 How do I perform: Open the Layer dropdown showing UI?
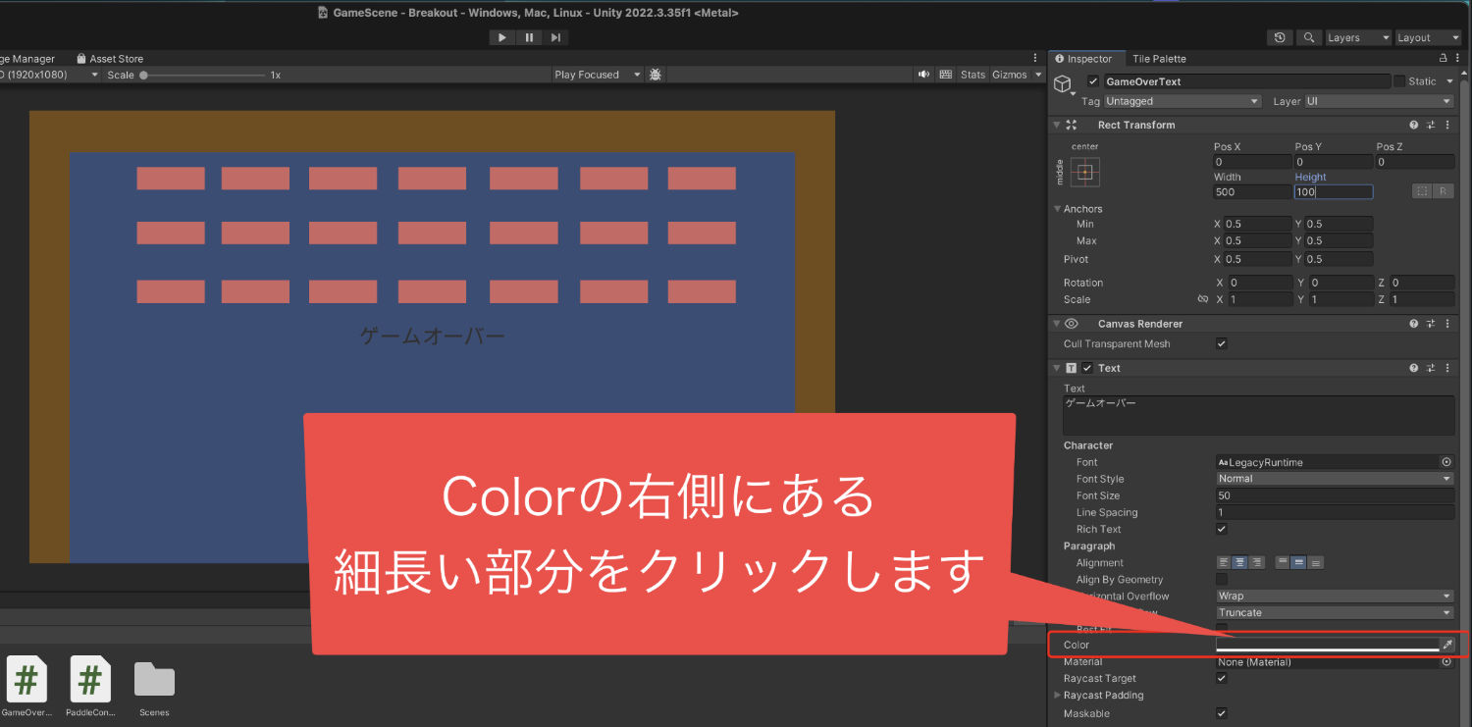1379,101
